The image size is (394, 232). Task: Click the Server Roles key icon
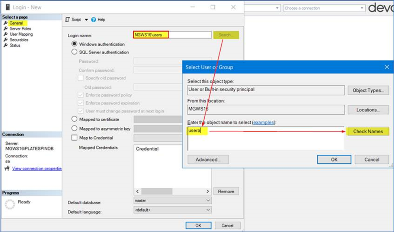point(6,28)
